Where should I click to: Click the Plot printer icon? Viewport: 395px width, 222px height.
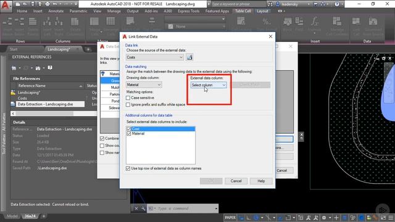[48, 4]
